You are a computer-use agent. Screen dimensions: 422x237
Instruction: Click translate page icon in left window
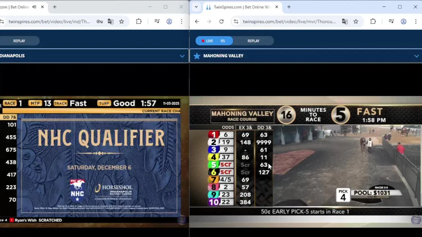coord(111,21)
